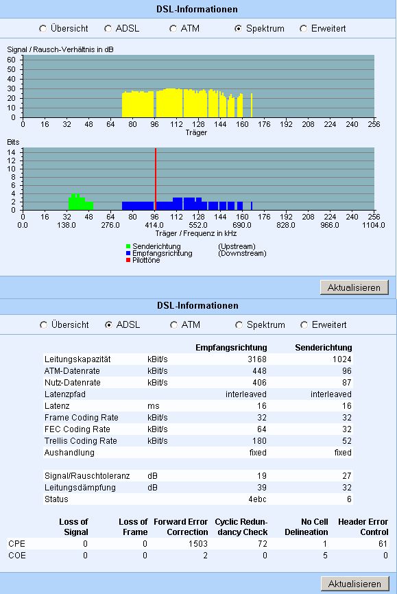Select Übersicht radio in the spectrum chart panel

[x=43, y=28]
